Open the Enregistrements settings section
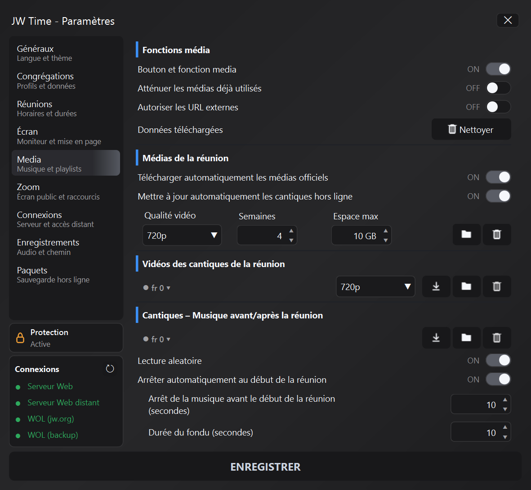This screenshot has height=490, width=531. pyautogui.click(x=66, y=247)
